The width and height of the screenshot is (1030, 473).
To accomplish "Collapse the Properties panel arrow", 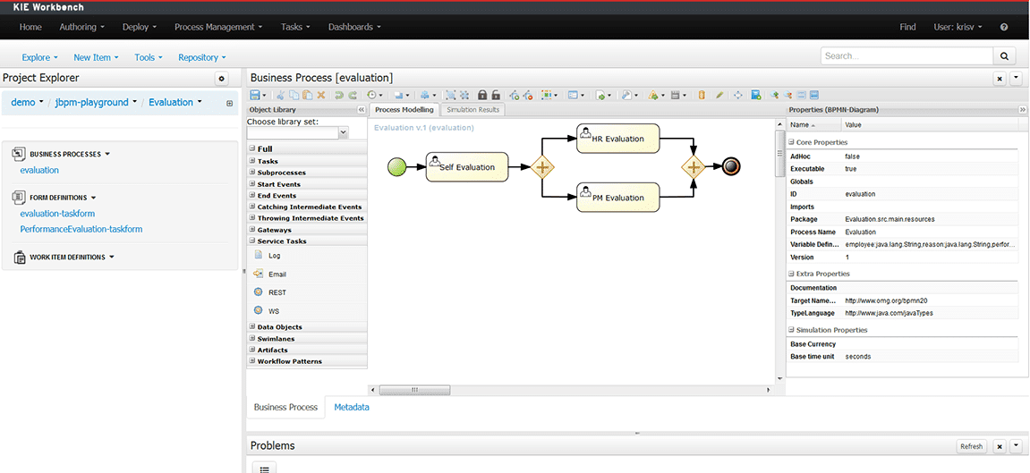I will 1022,110.
